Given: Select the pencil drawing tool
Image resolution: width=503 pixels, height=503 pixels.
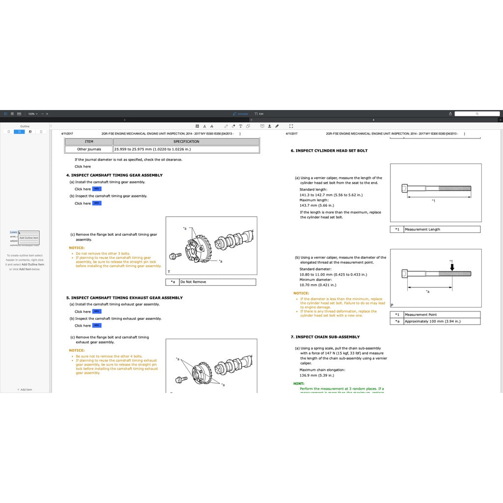Looking at the screenshot, I should point(226,126).
